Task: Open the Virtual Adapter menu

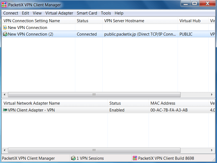Action: point(59,13)
